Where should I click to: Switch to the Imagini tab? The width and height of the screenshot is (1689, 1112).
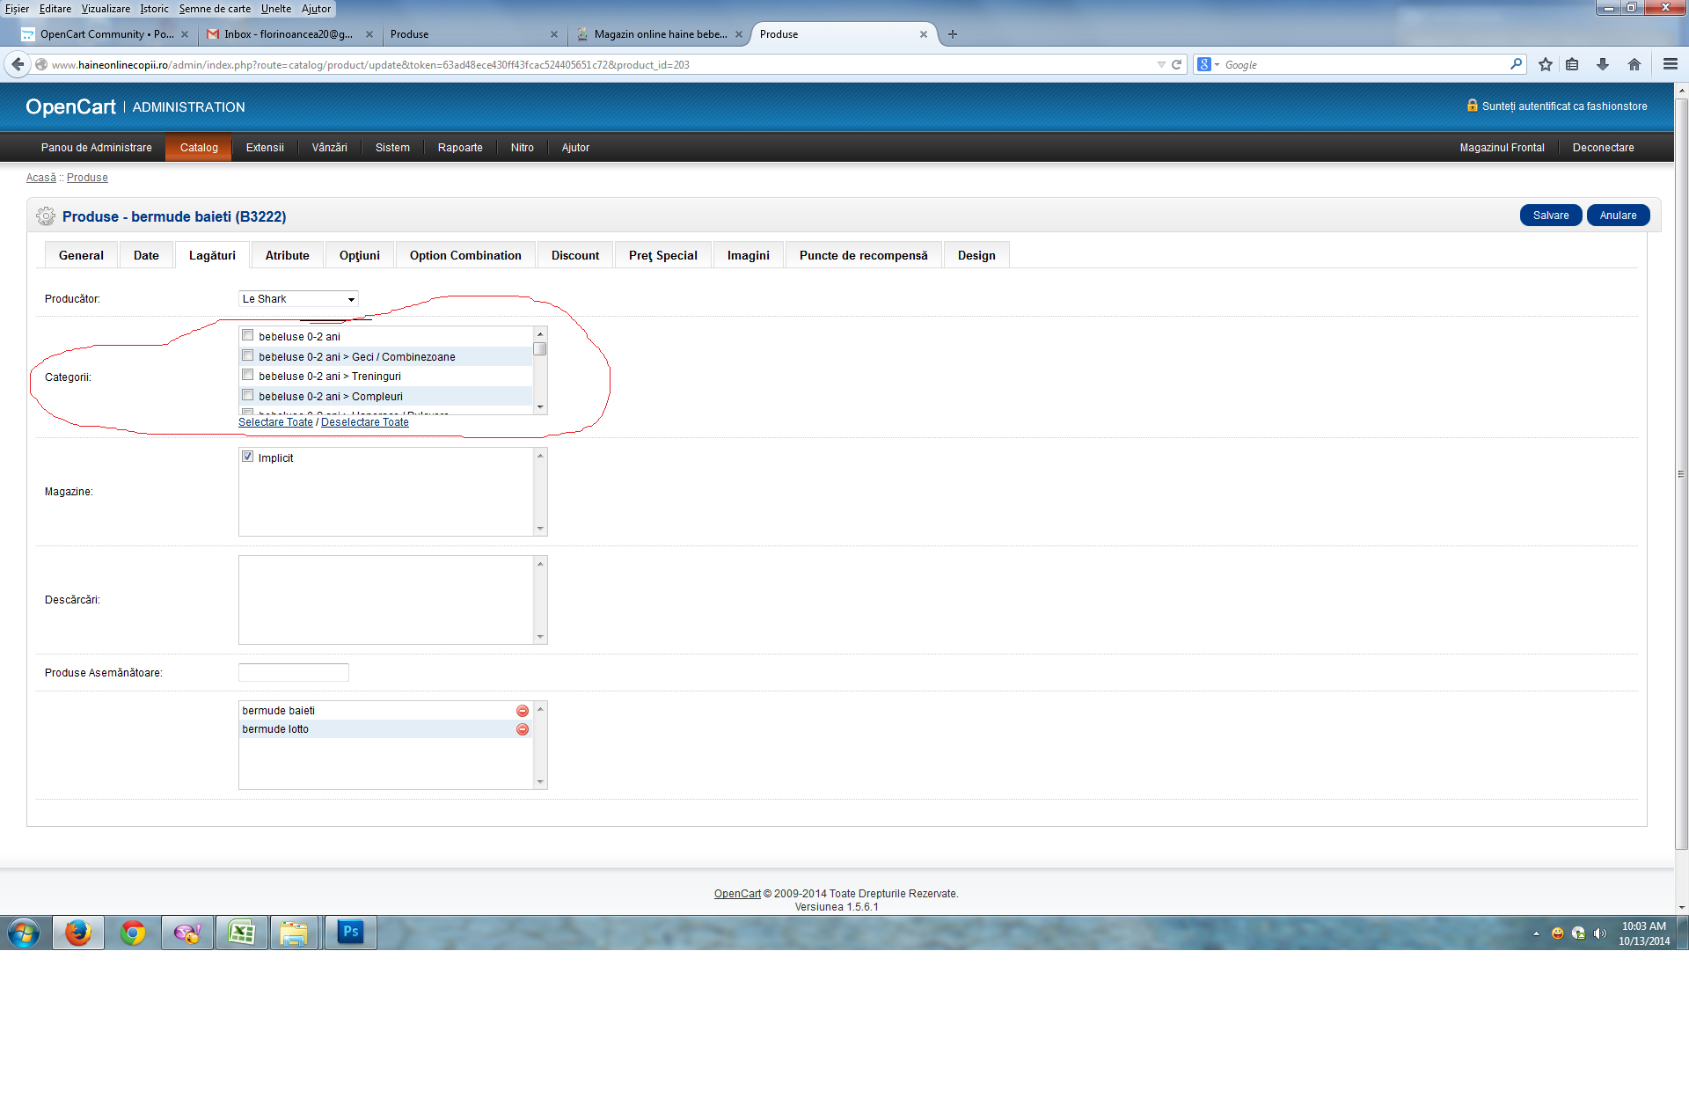coord(749,255)
